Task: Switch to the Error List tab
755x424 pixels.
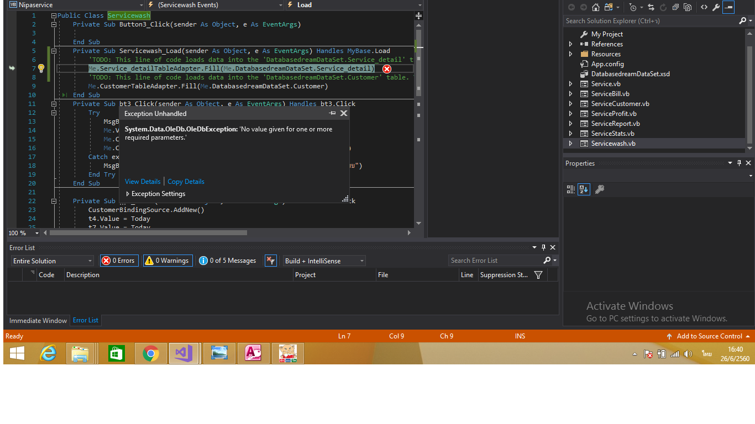Action: pyautogui.click(x=86, y=320)
